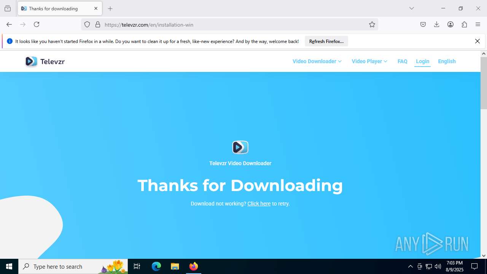
Task: Click the Televzr Video Downloader caption
Action: [x=240, y=163]
